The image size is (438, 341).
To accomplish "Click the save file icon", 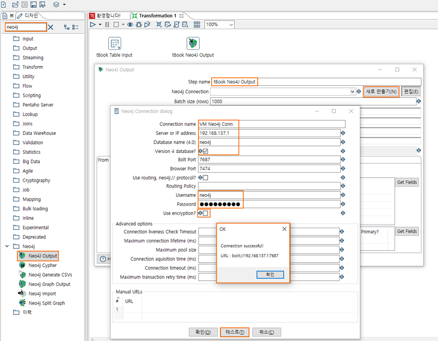I will (34, 4).
